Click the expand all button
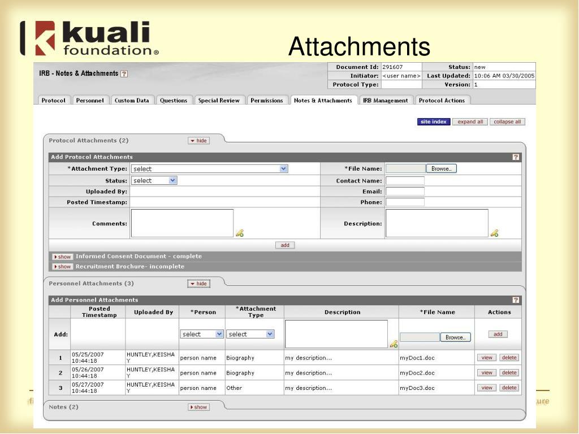 click(x=470, y=122)
